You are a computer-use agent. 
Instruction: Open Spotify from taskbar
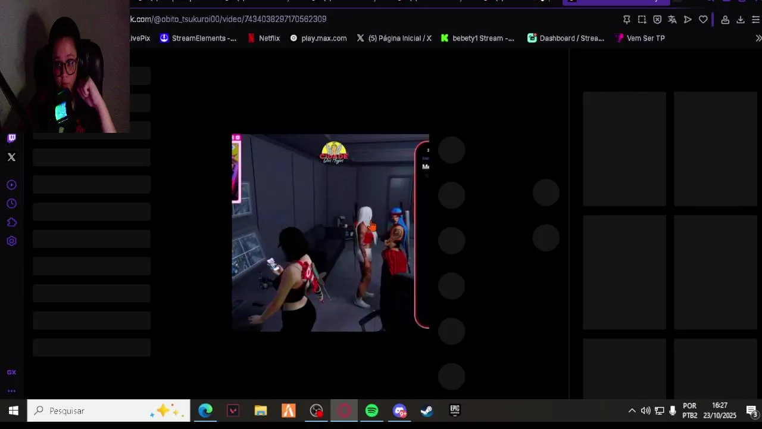tap(371, 411)
